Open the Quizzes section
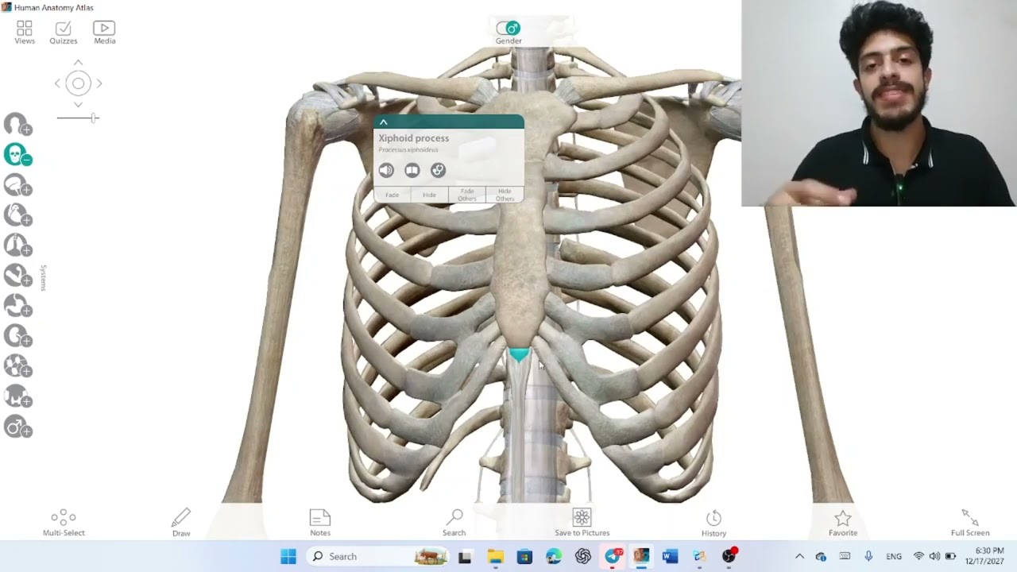Viewport: 1017px width, 572px height. point(64,33)
